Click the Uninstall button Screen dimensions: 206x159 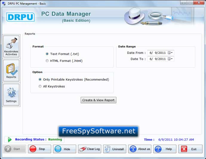(115, 149)
